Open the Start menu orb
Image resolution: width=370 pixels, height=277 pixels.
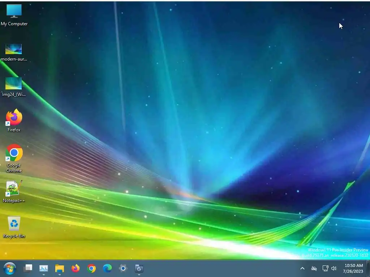point(10,268)
